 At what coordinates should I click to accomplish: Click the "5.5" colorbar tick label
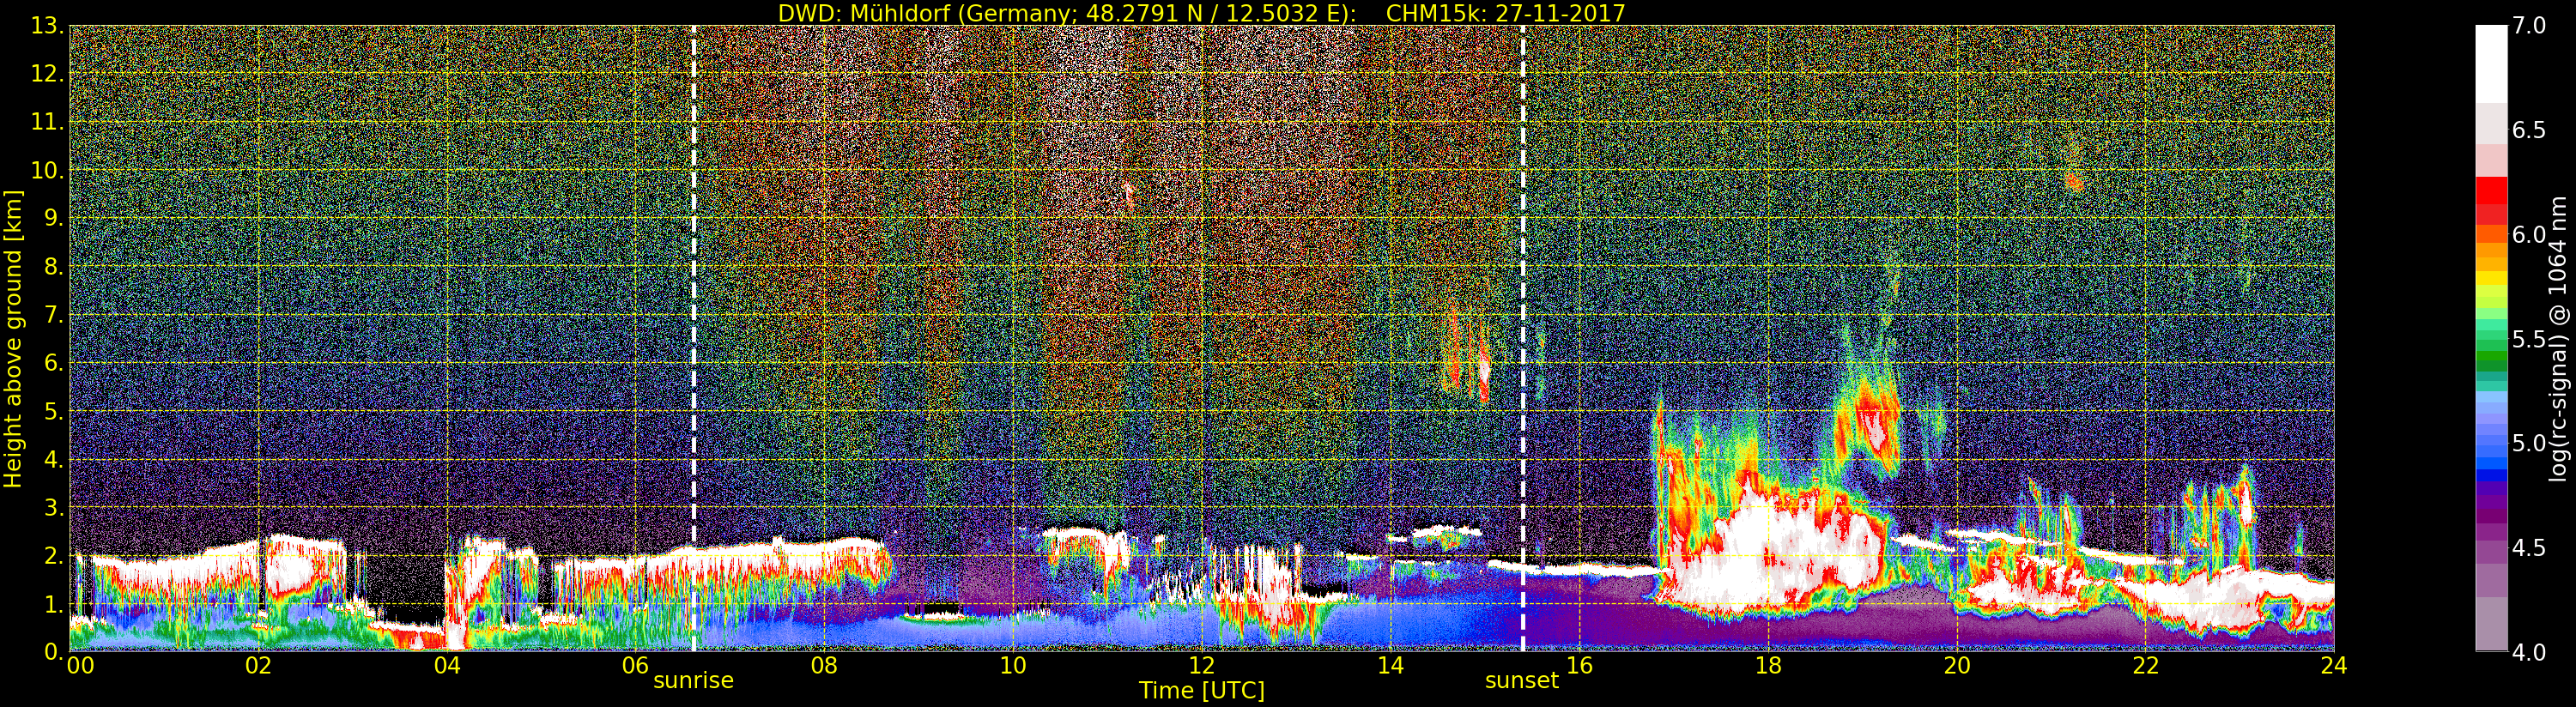tap(2529, 339)
